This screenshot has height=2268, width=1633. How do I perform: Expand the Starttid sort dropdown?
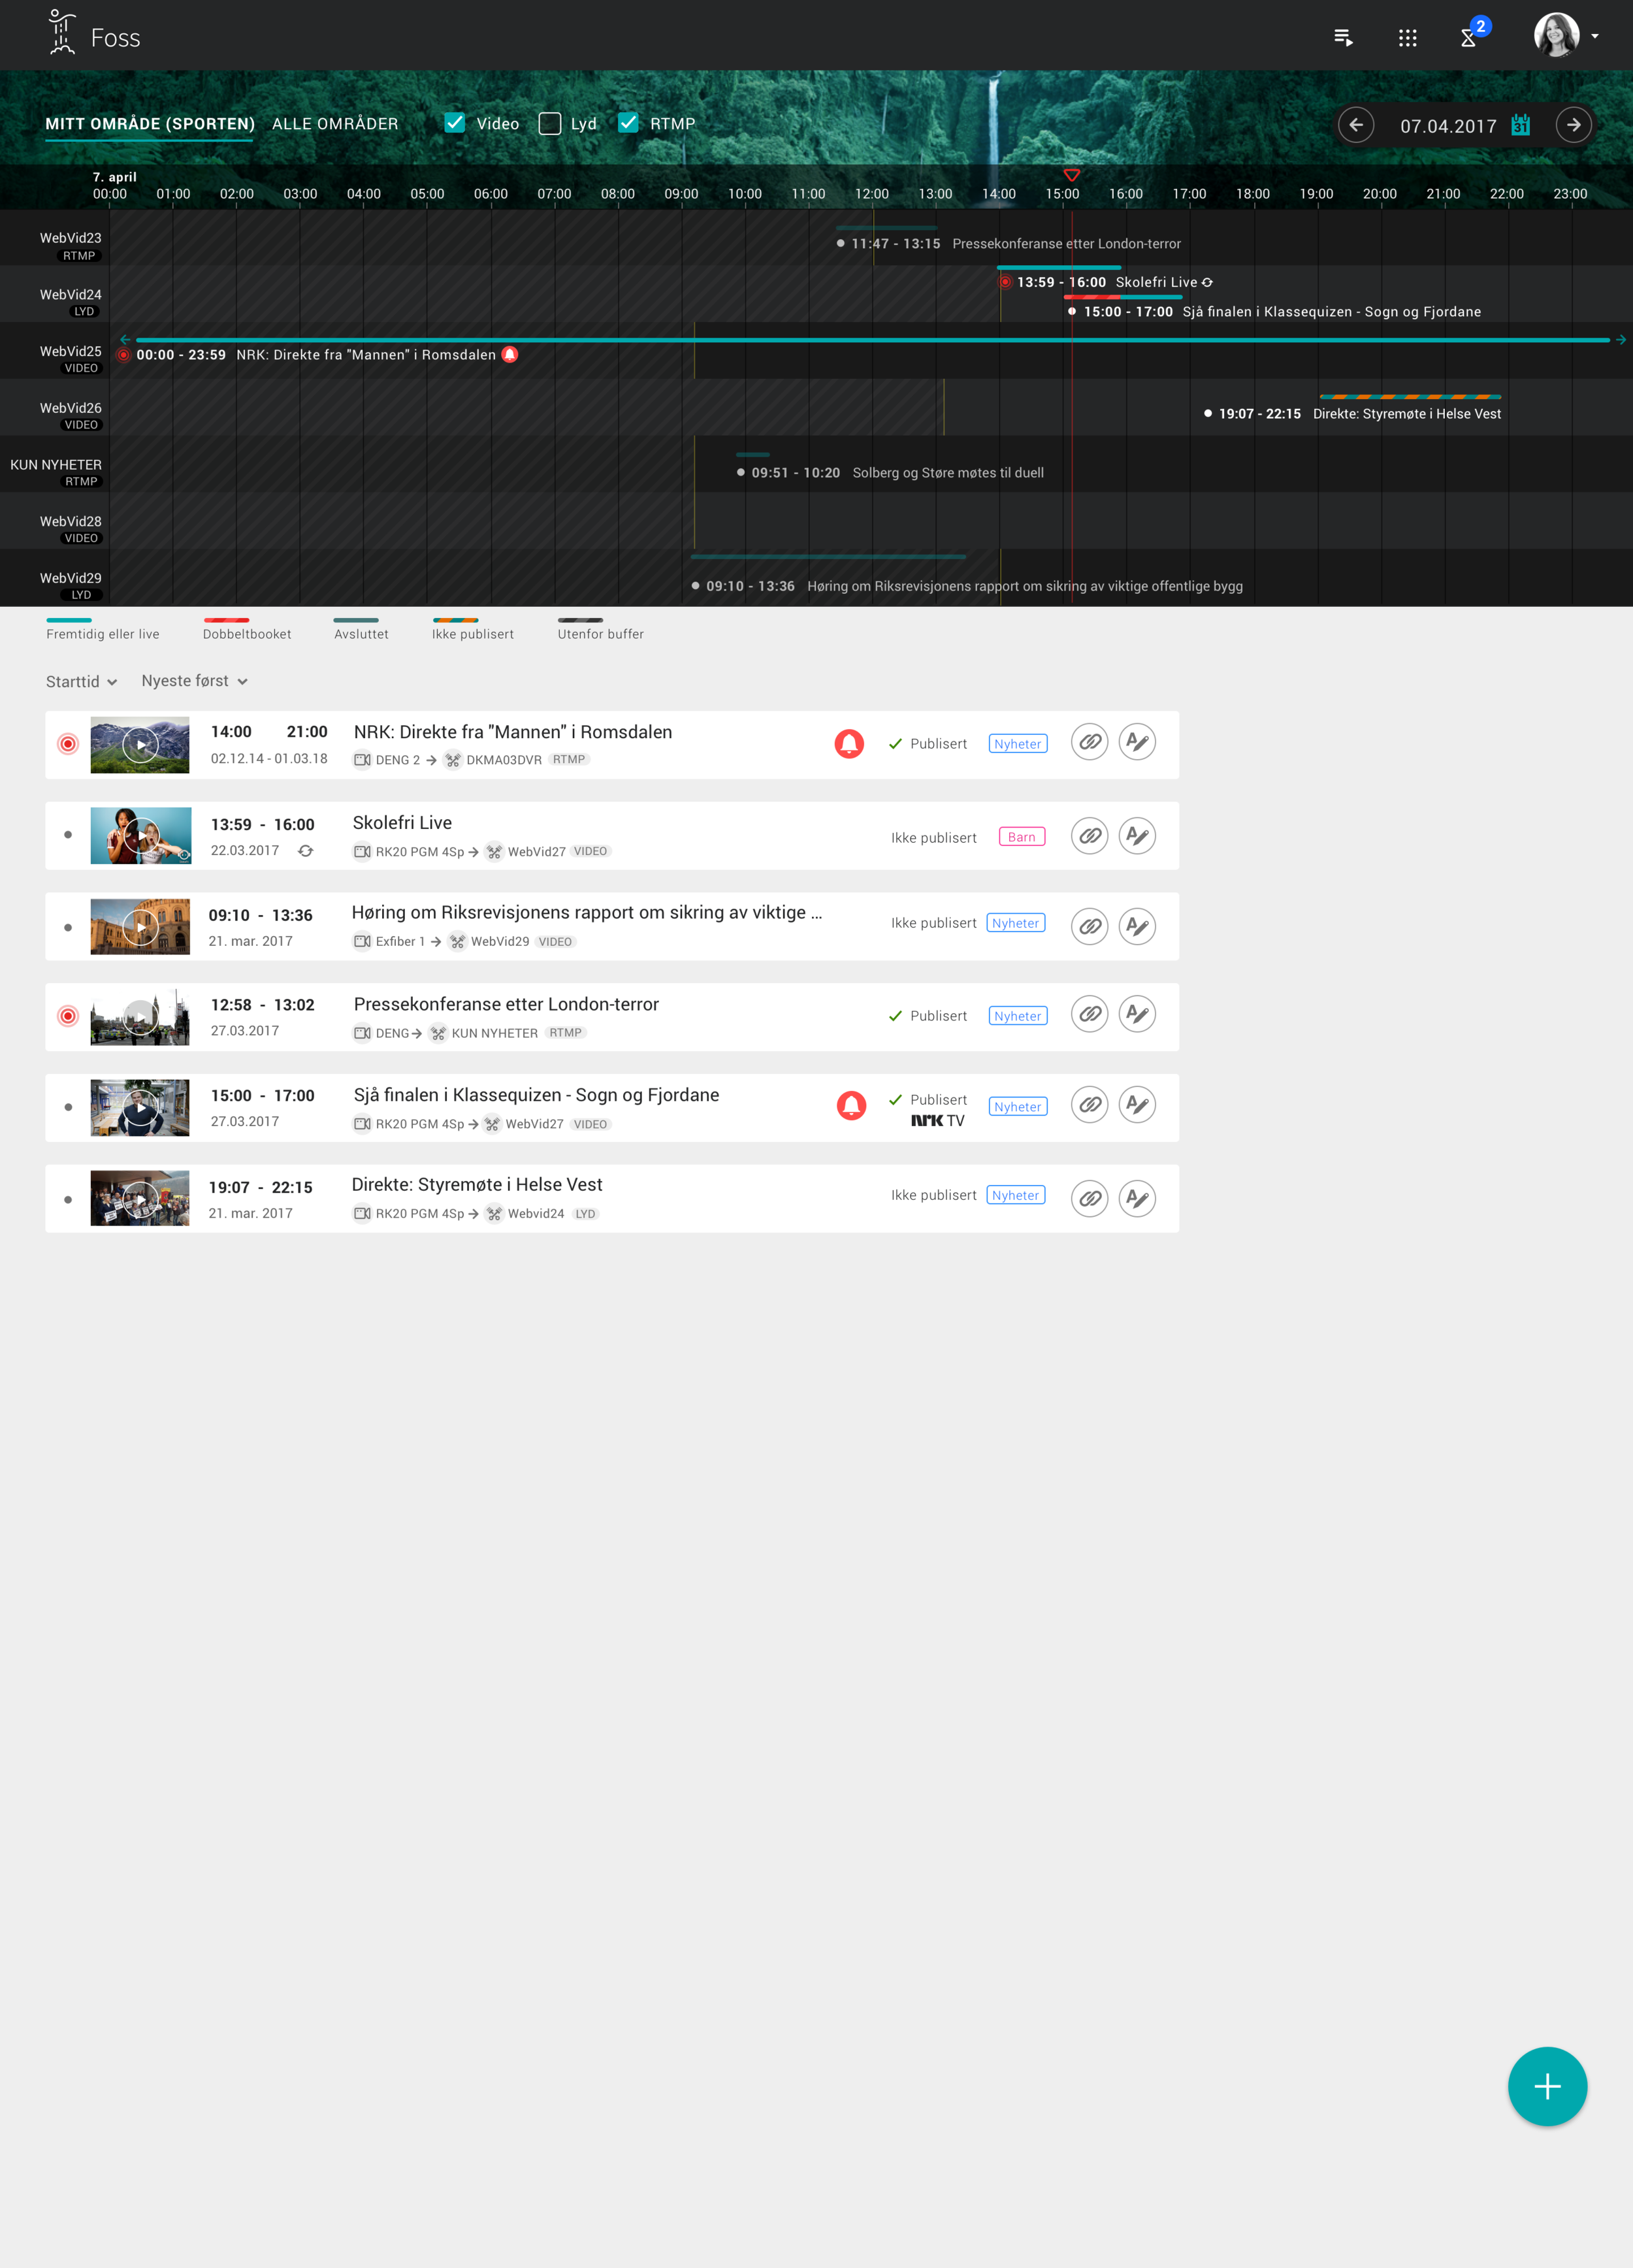pyautogui.click(x=82, y=682)
